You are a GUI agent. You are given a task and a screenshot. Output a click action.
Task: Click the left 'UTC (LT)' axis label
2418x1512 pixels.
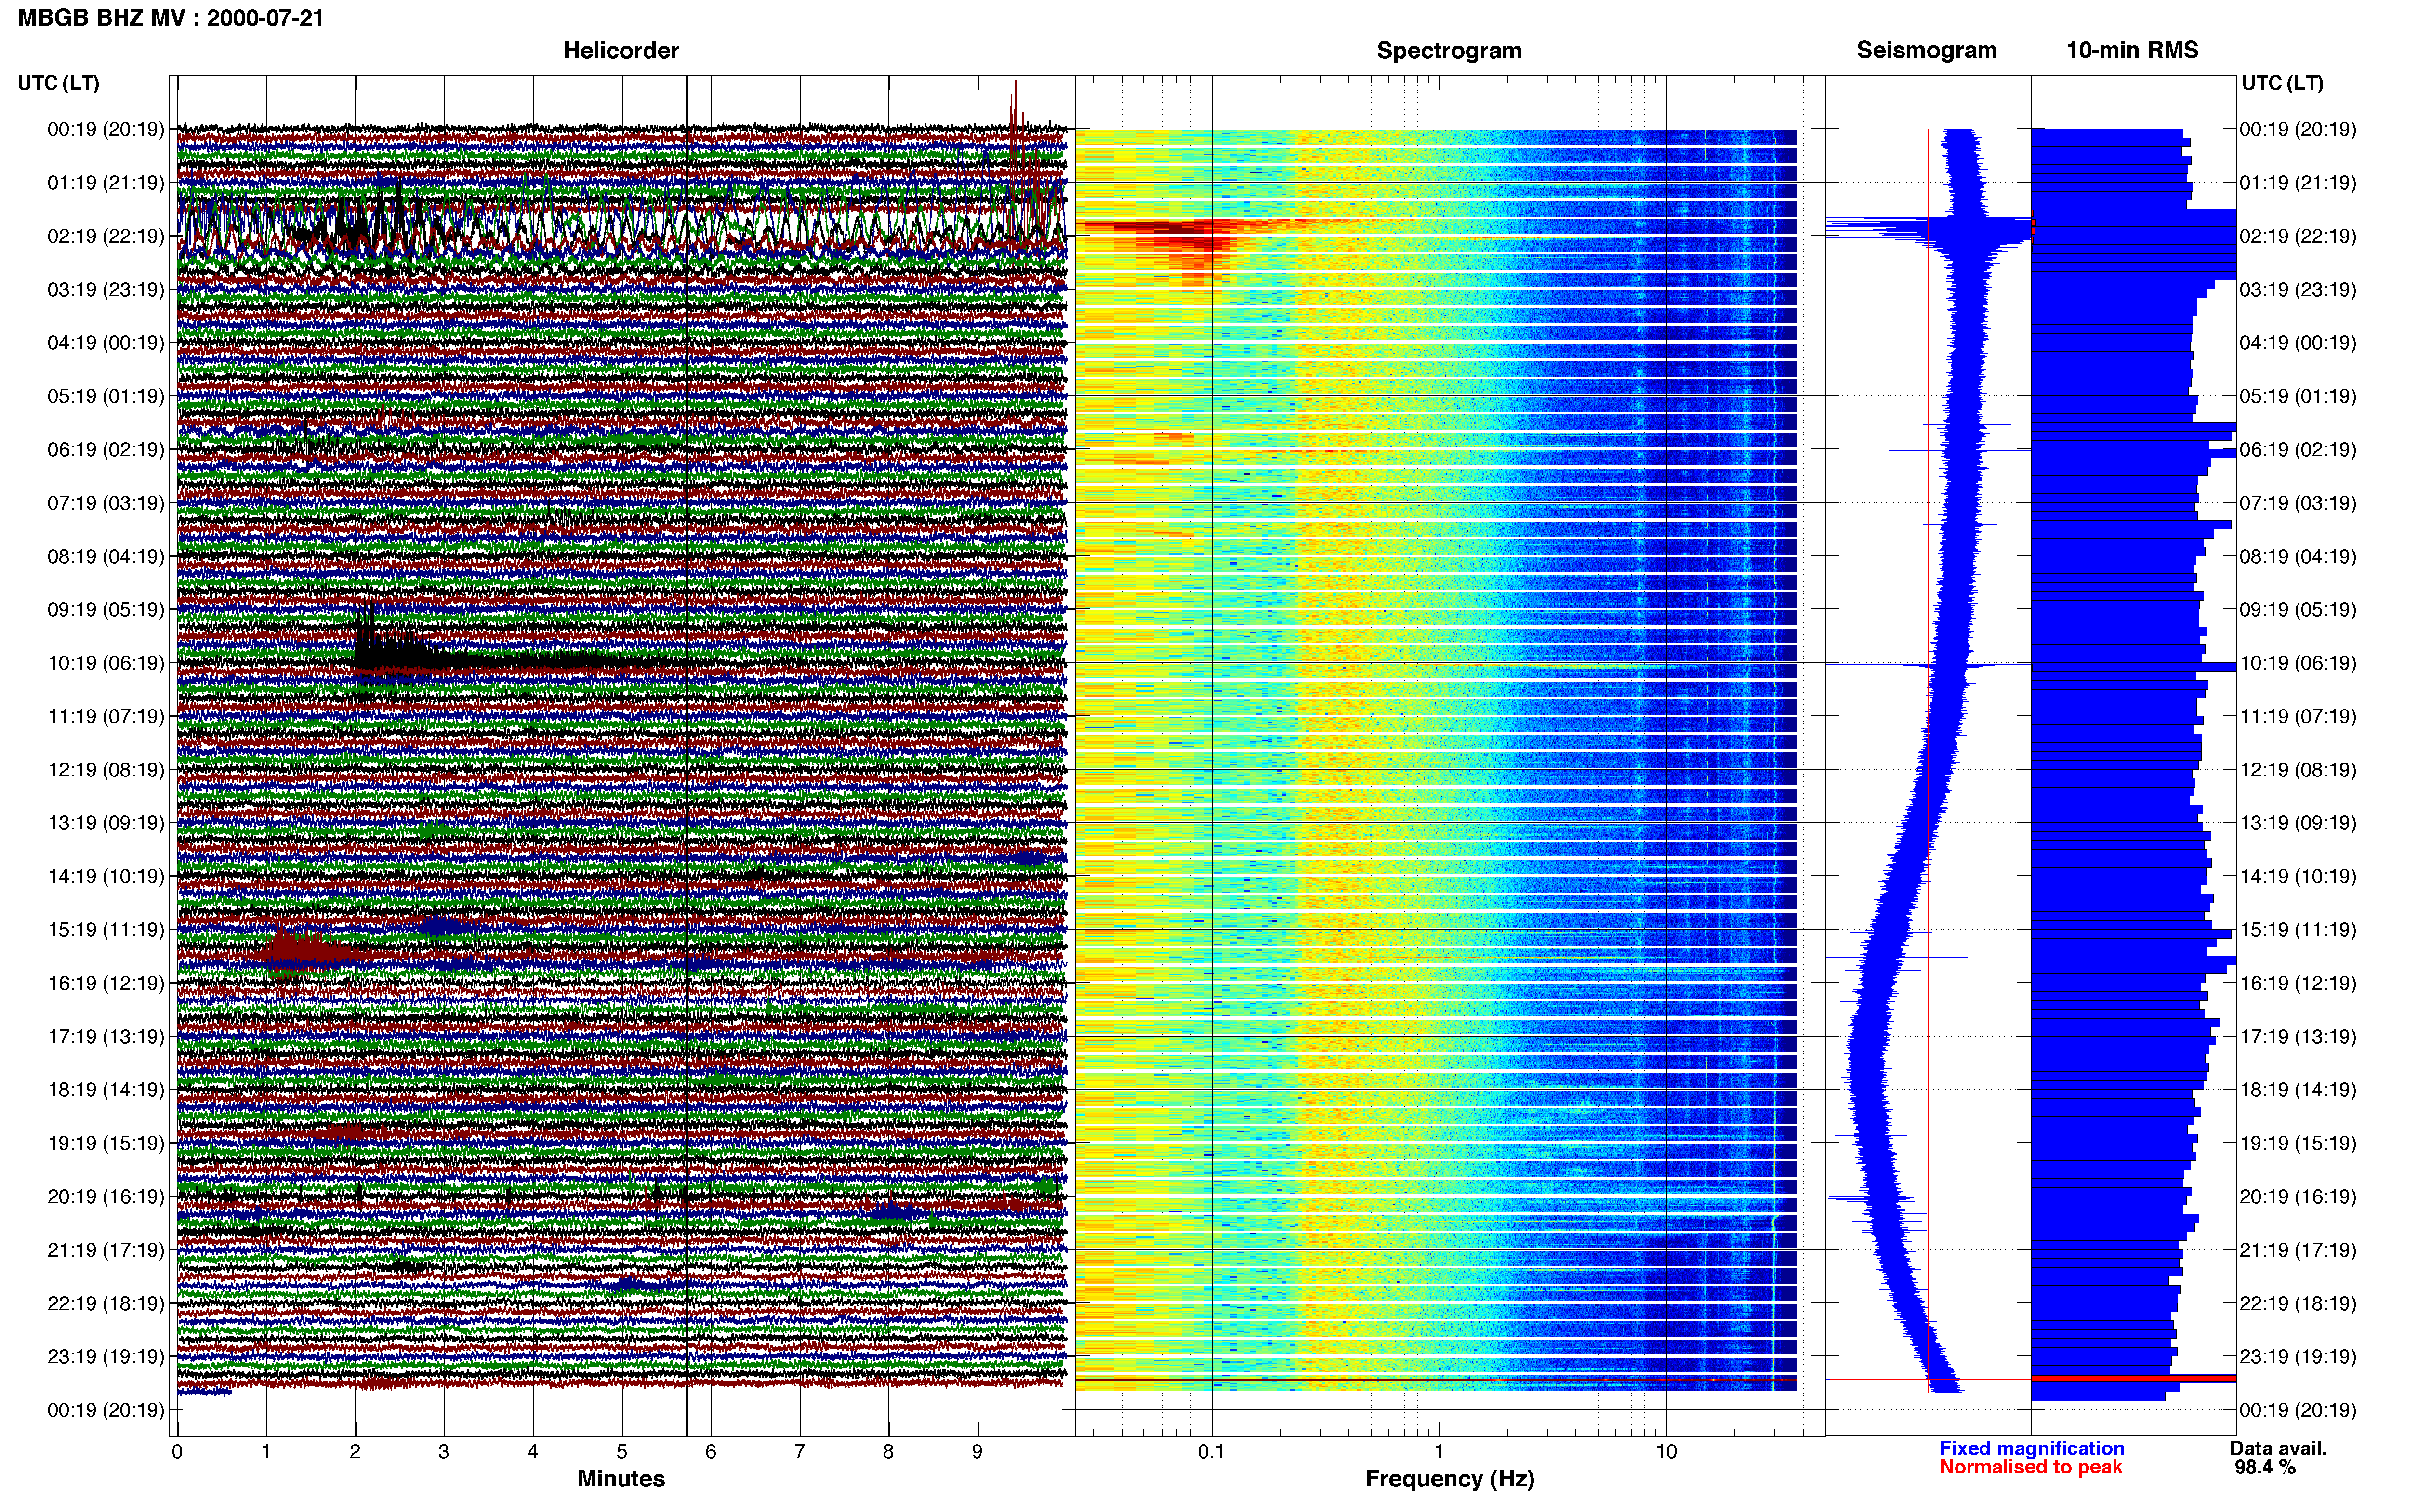pos(58,83)
